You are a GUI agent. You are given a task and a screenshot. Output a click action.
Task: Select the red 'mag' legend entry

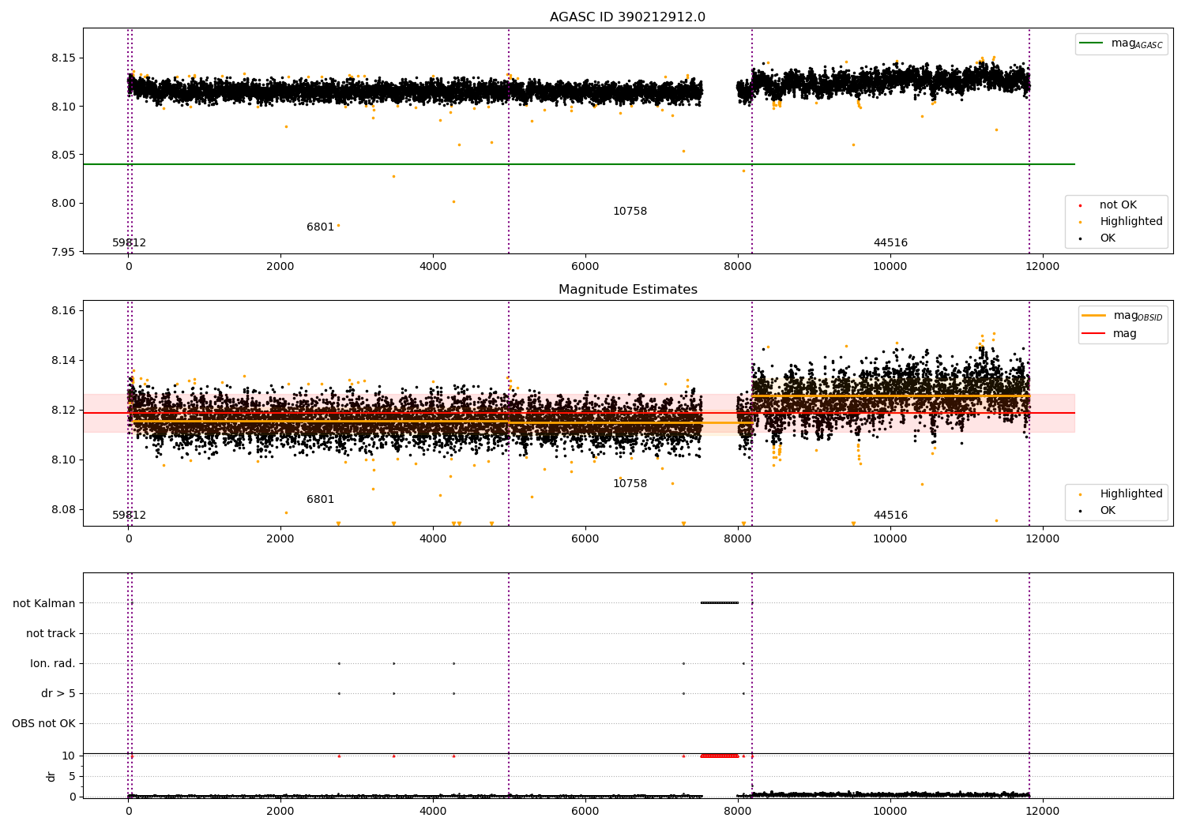coord(1110,334)
